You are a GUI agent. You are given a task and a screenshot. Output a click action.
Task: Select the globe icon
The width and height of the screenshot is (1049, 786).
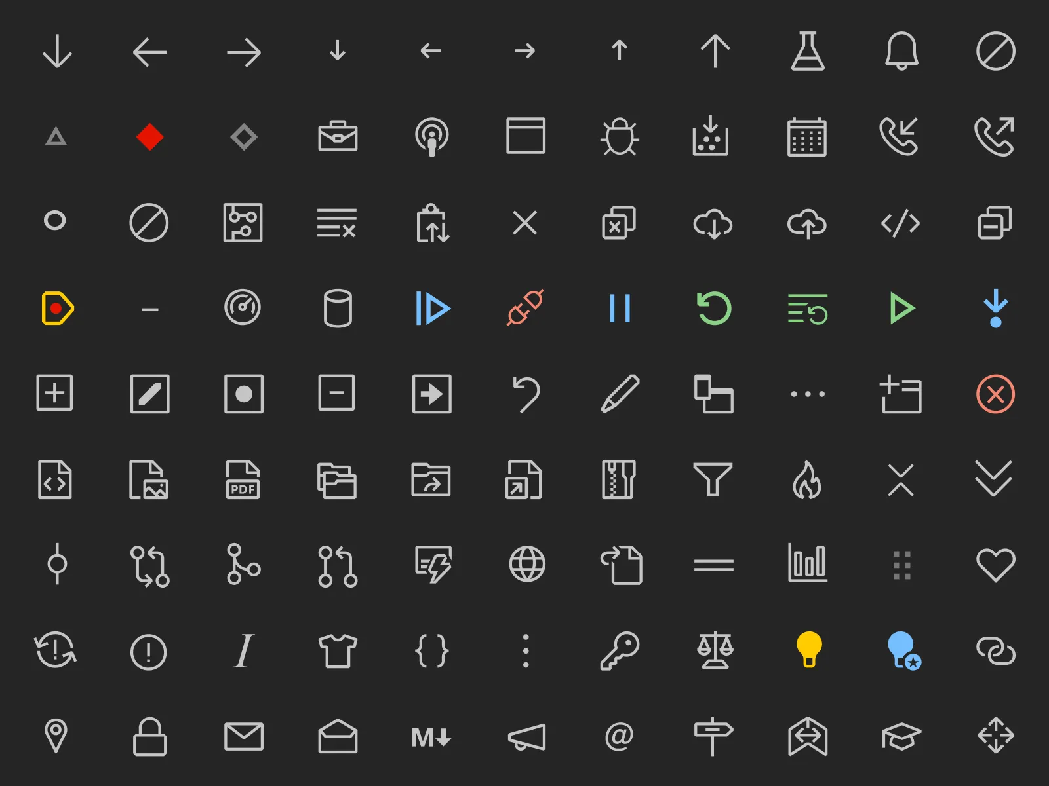(527, 564)
